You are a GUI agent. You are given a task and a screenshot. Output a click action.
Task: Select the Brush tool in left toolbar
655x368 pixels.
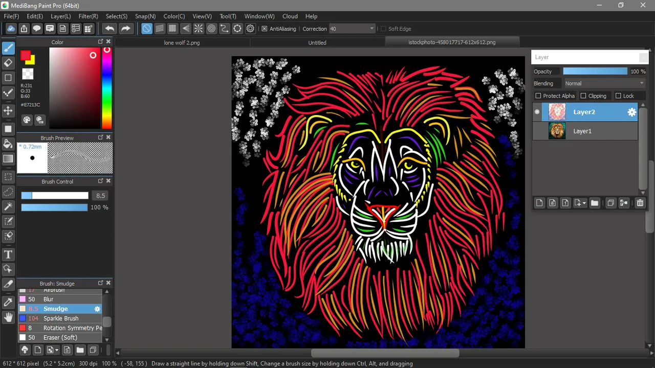(x=8, y=48)
